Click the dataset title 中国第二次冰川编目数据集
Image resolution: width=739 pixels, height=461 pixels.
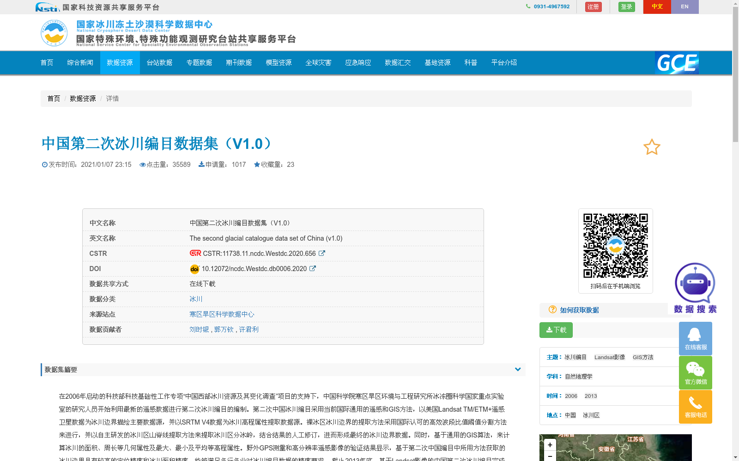tap(157, 144)
